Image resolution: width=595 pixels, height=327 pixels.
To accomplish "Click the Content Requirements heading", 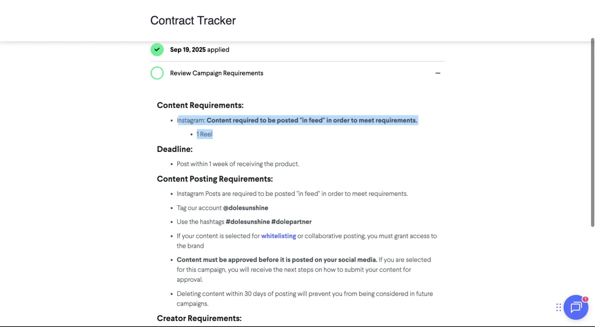I will [200, 105].
